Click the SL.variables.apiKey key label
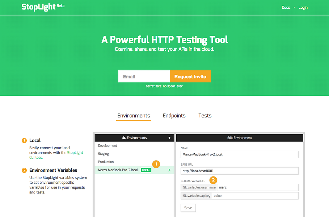The height and width of the screenshot is (217, 329). coord(197,196)
